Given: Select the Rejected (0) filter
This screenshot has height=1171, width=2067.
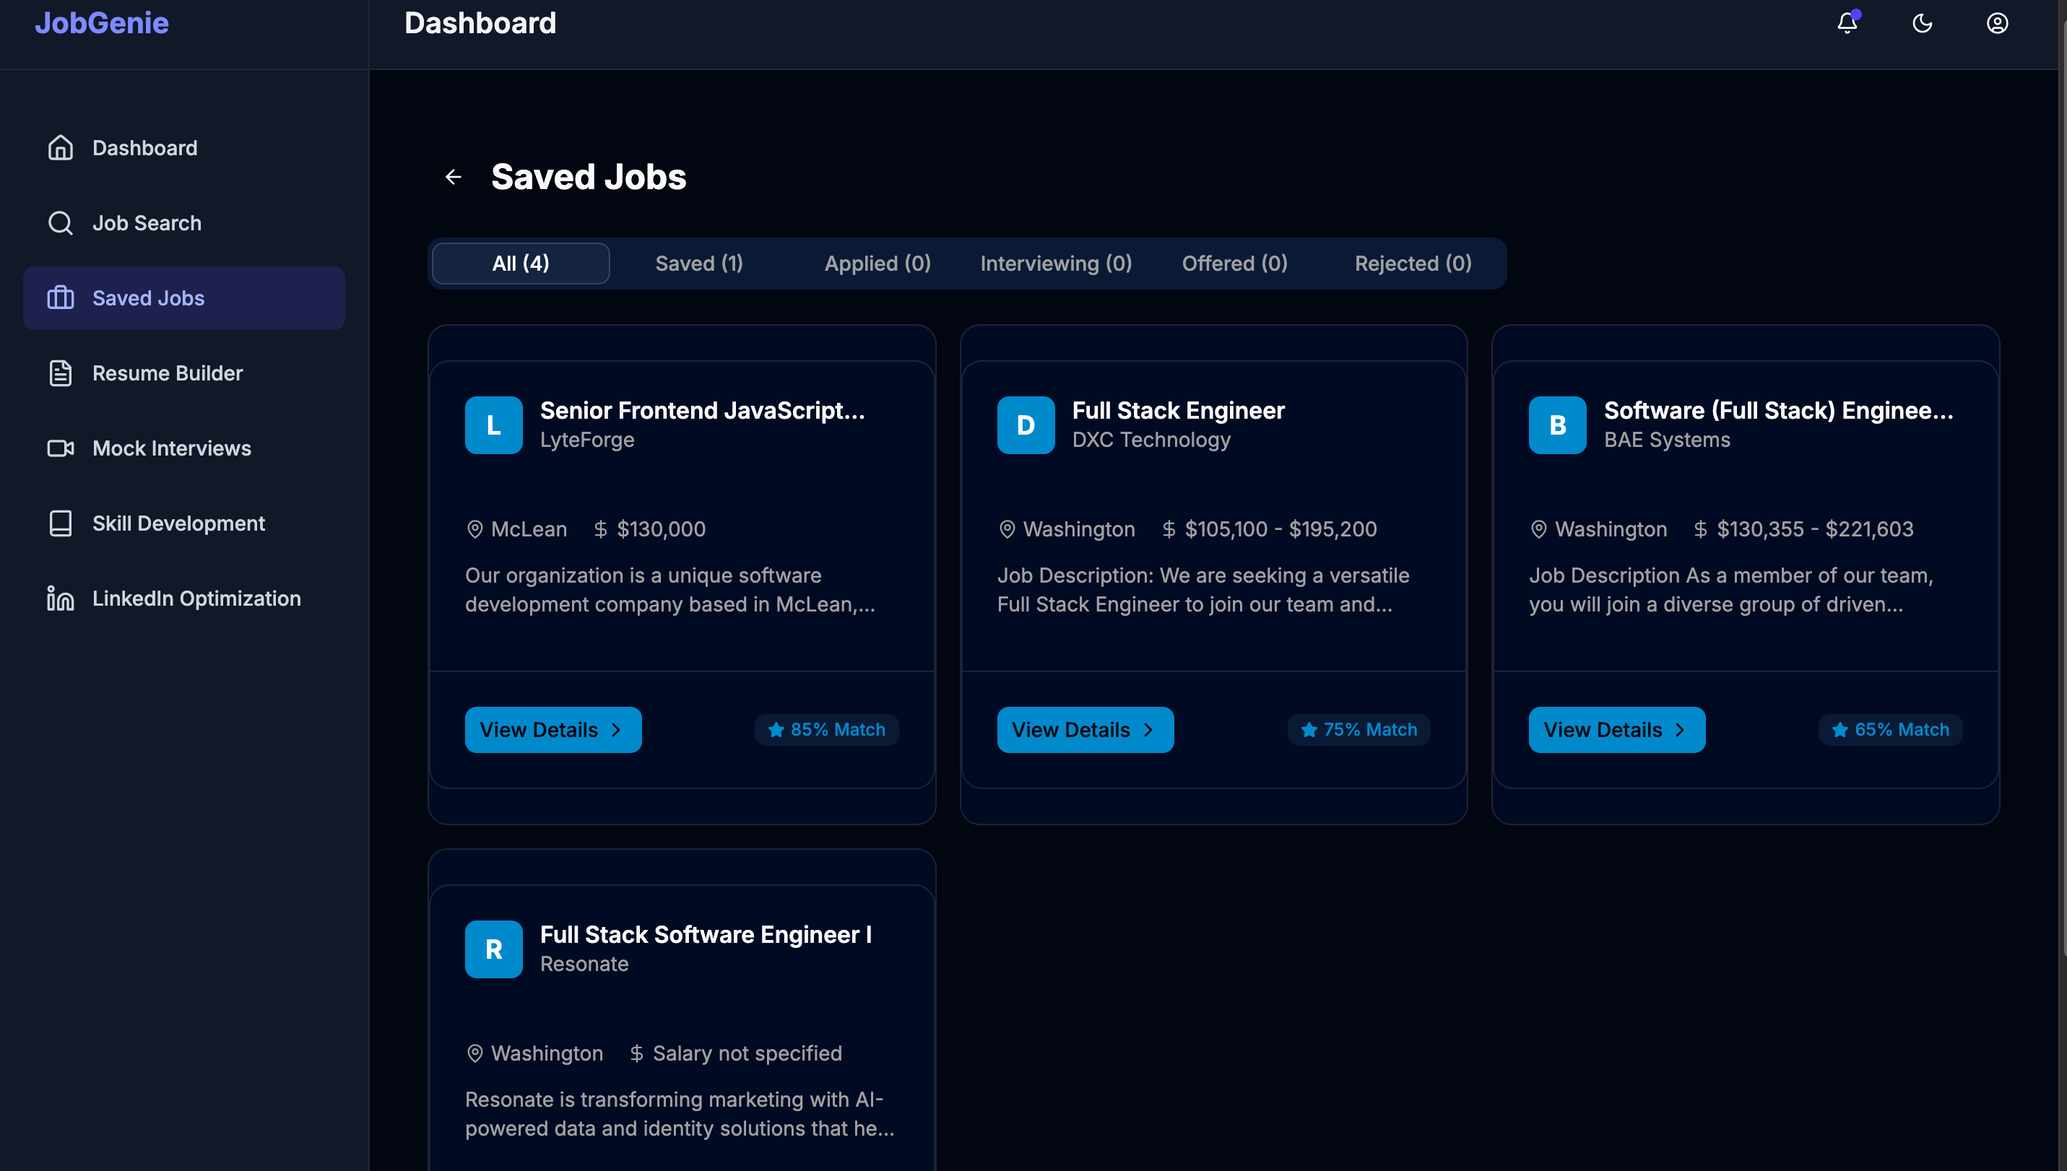Looking at the screenshot, I should click(1412, 263).
